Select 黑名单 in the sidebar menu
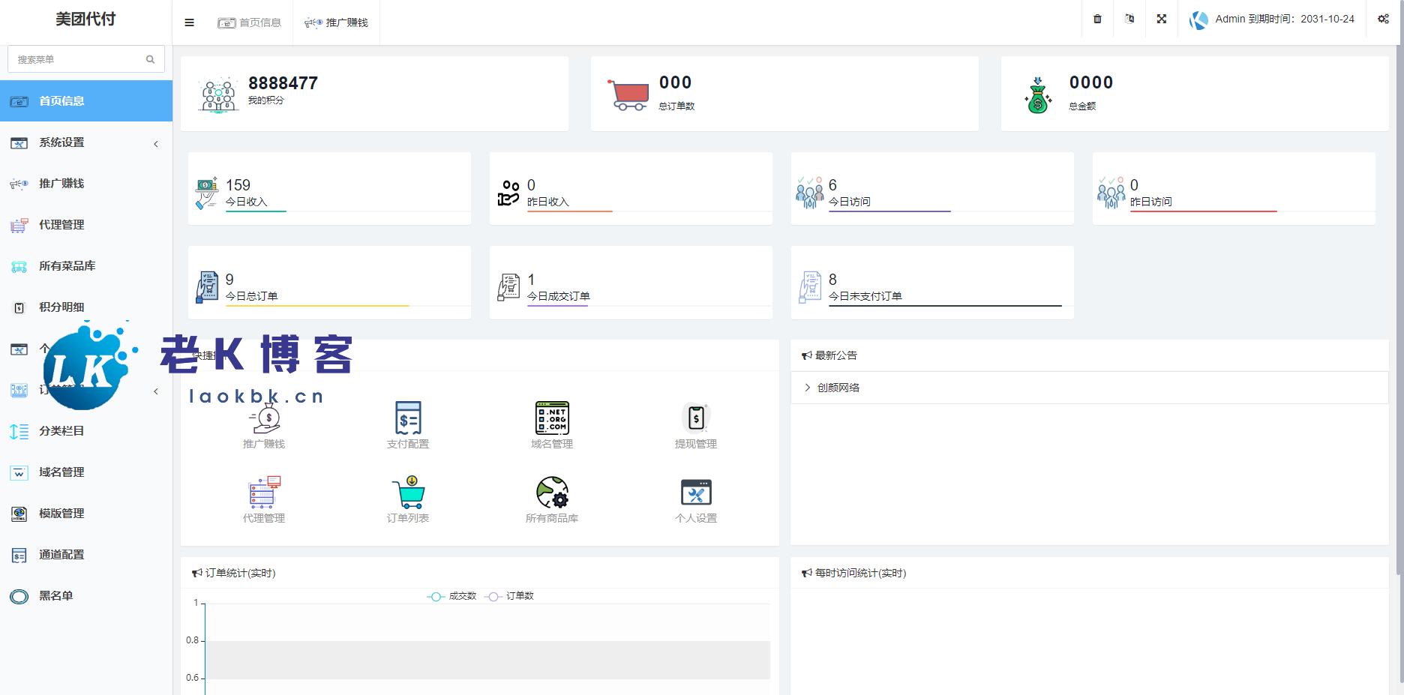This screenshot has height=695, width=1404. (56, 596)
